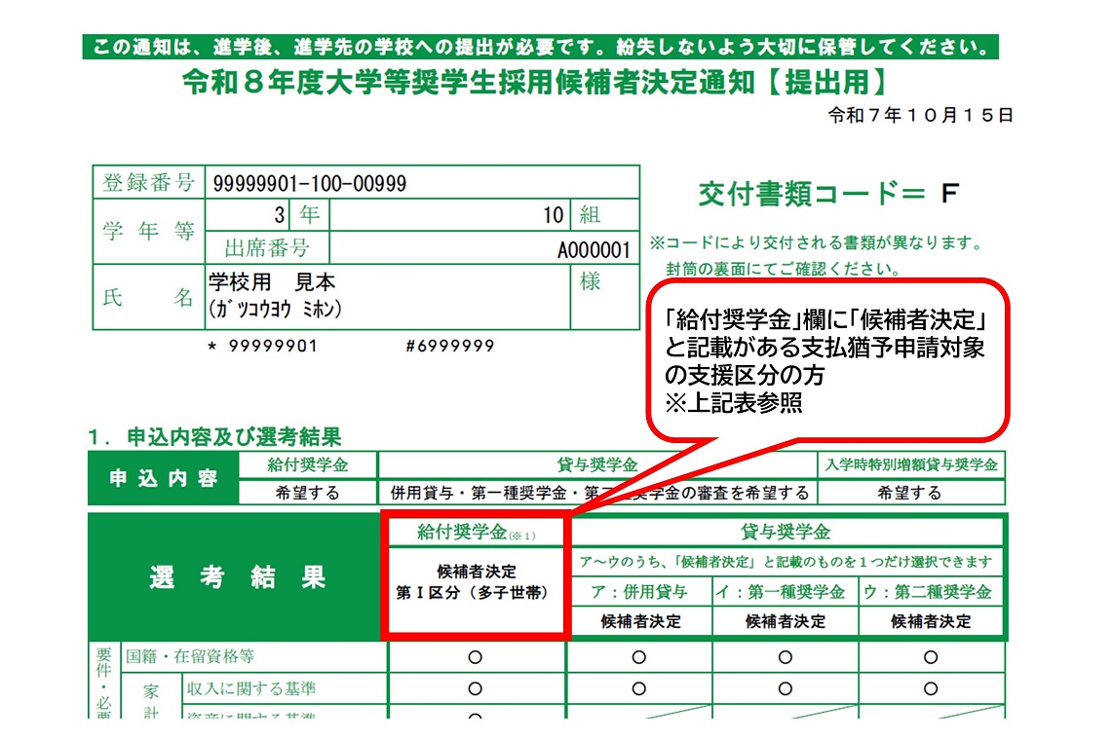This screenshot has height=740, width=1112.
Task: Click the 登録番号 label cell
Action: pyautogui.click(x=149, y=183)
